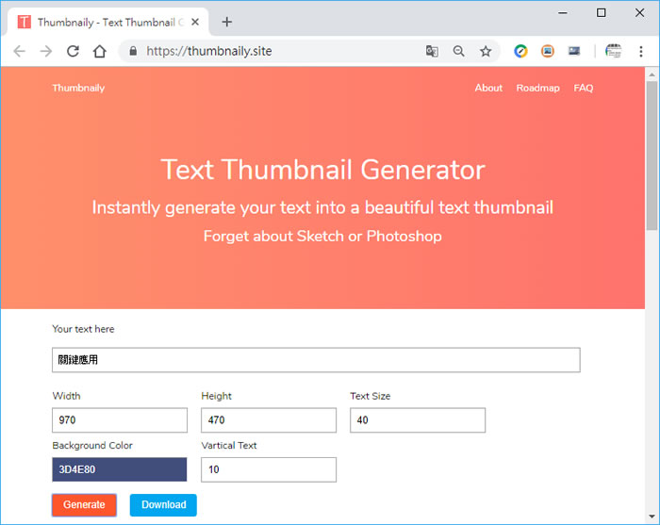The image size is (660, 525).
Task: Open the zoom magnifier icon in address bar
Action: coord(459,52)
